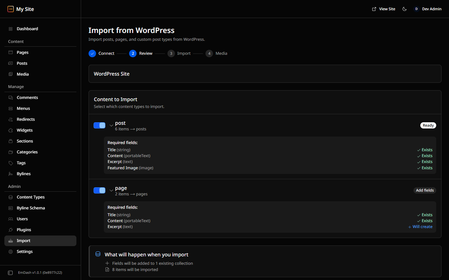Click the Widgets puzzle icon
Image resolution: width=449 pixels, height=280 pixels.
pos(11,130)
